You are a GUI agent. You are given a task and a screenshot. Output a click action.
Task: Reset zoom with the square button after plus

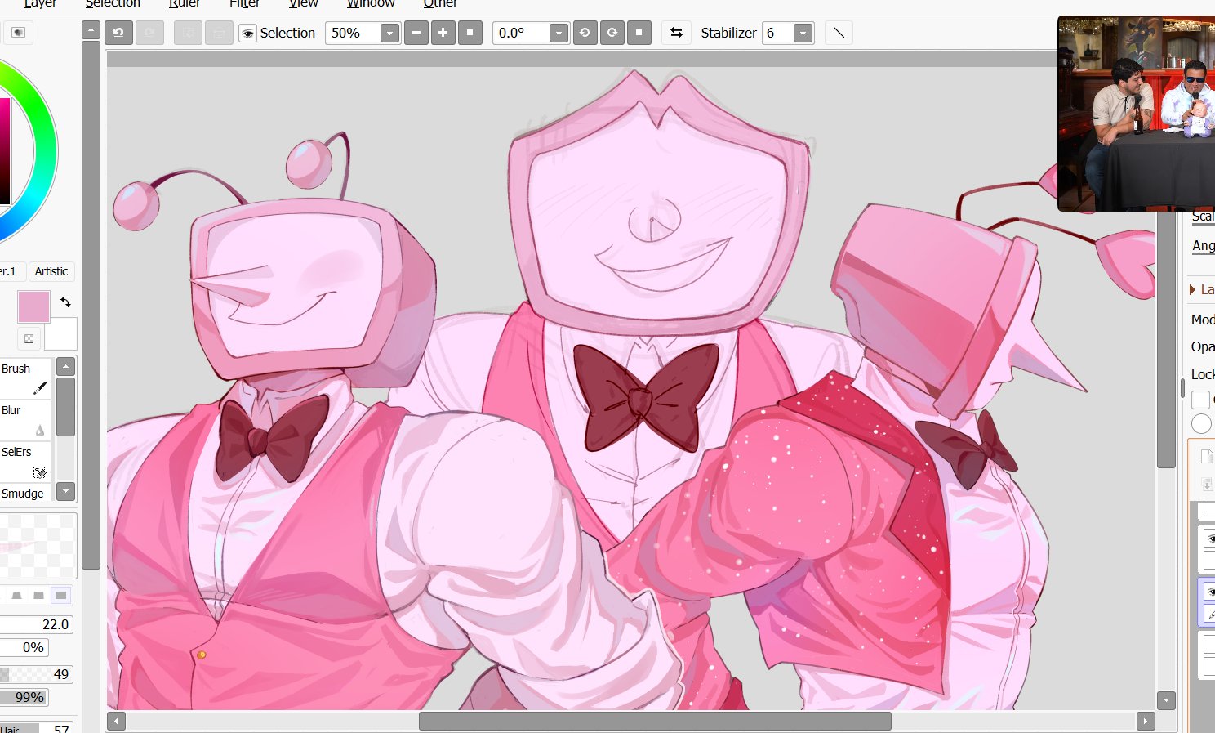click(470, 33)
